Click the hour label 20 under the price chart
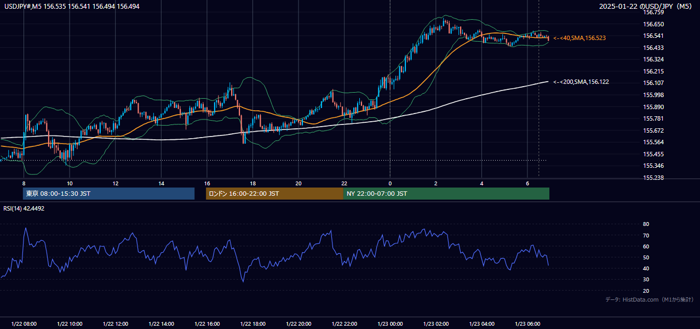The image size is (700, 329). pyautogui.click(x=299, y=183)
